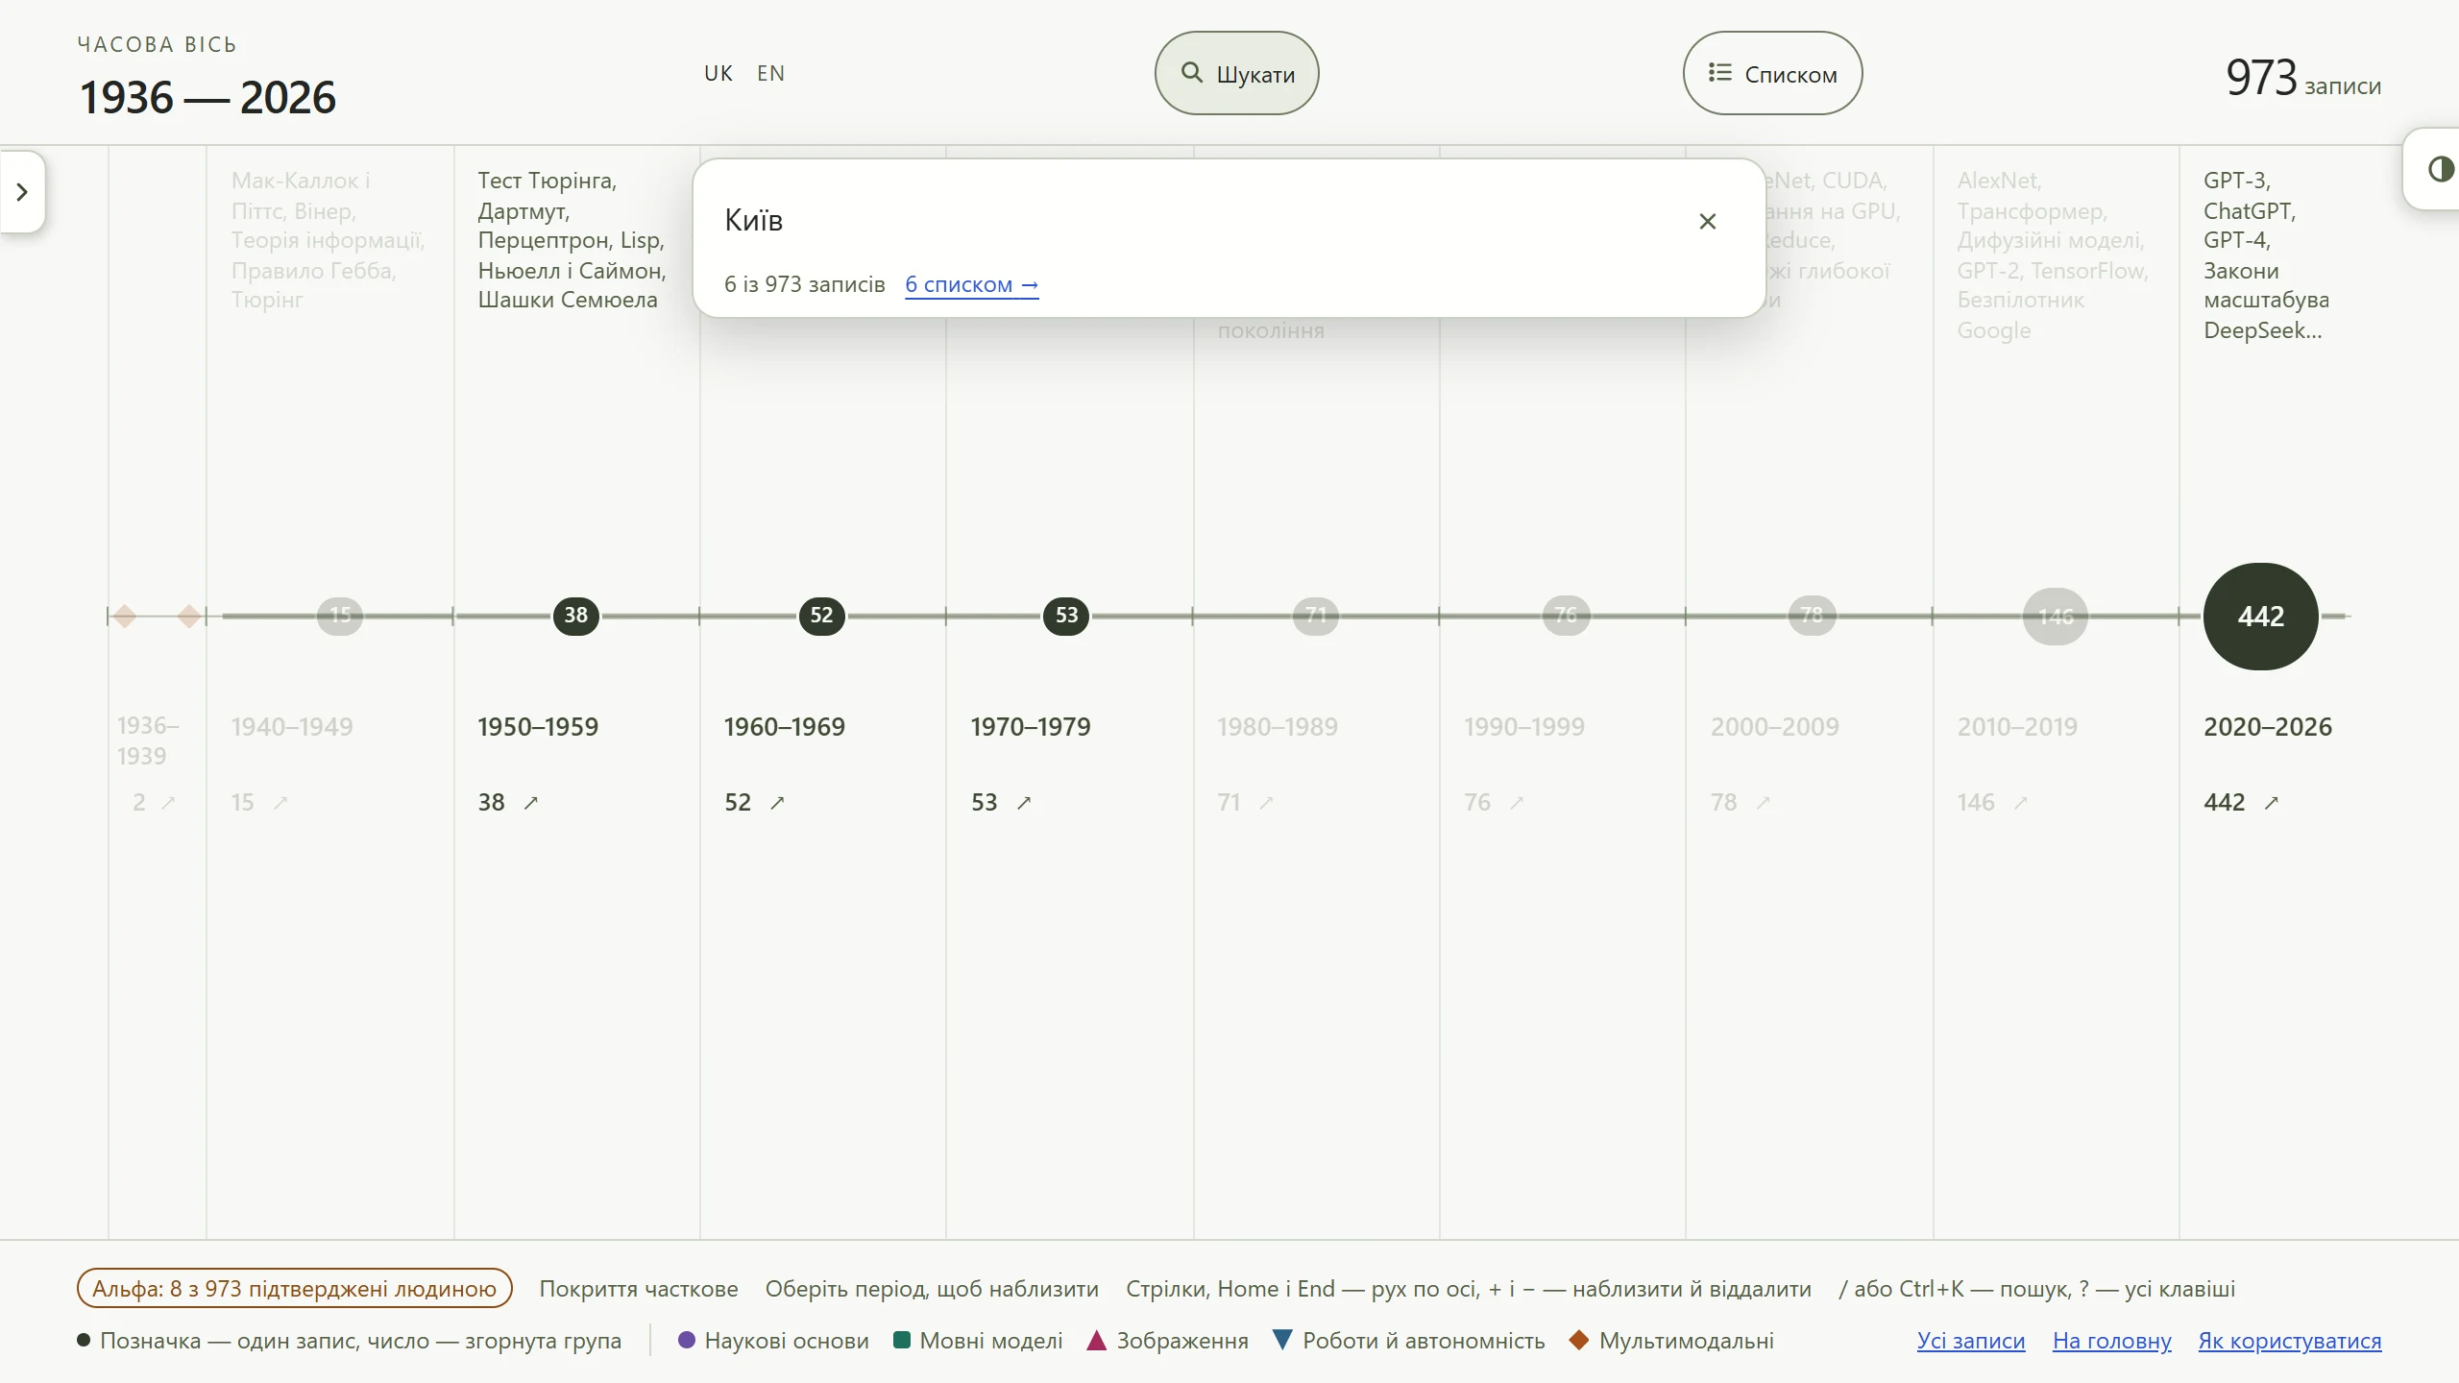This screenshot has width=2459, height=1383.
Task: Open the arrow icon next to 76
Action: coord(1517,803)
